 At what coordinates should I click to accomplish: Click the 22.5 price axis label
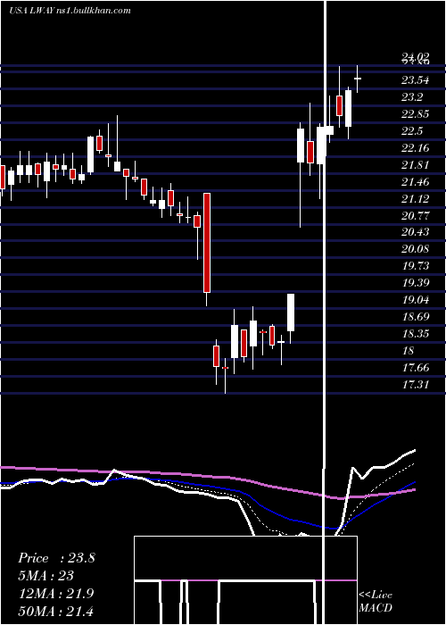[x=412, y=131]
